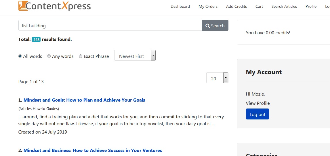The width and height of the screenshot is (330, 156).
Task: Click the list building search input field
Action: pos(110,26)
